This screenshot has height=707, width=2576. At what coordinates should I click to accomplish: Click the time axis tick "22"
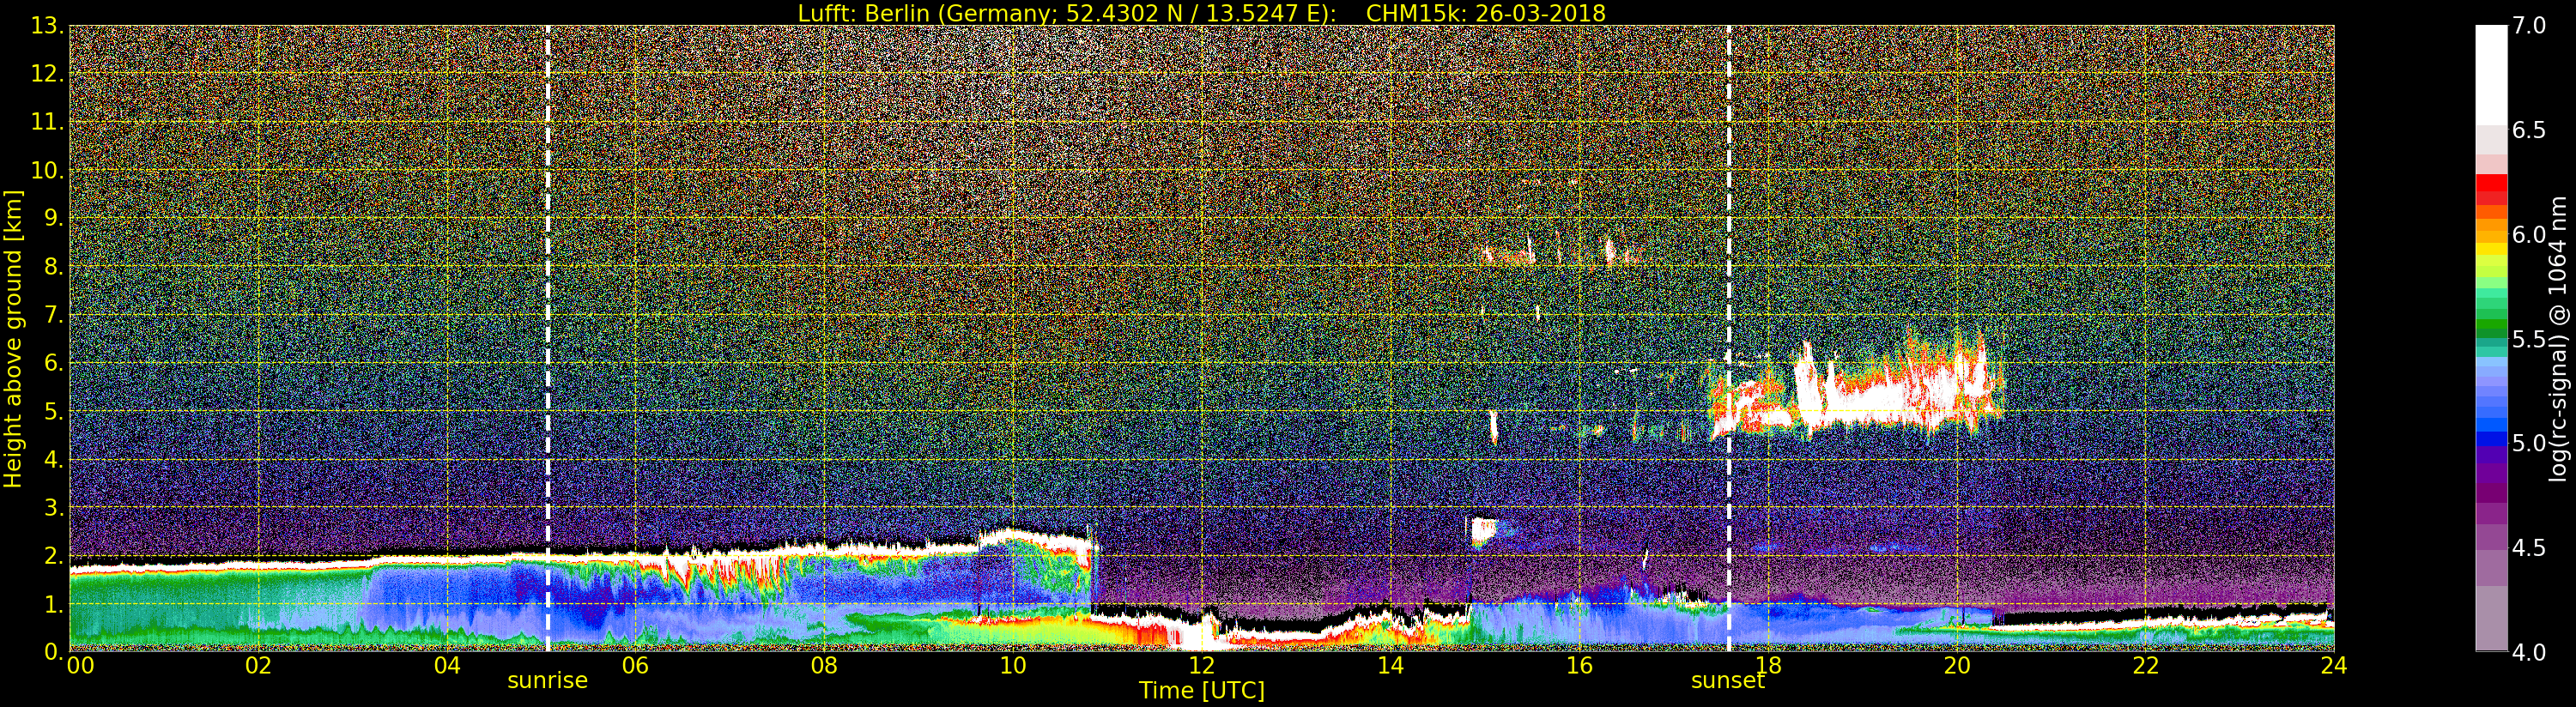(2145, 665)
